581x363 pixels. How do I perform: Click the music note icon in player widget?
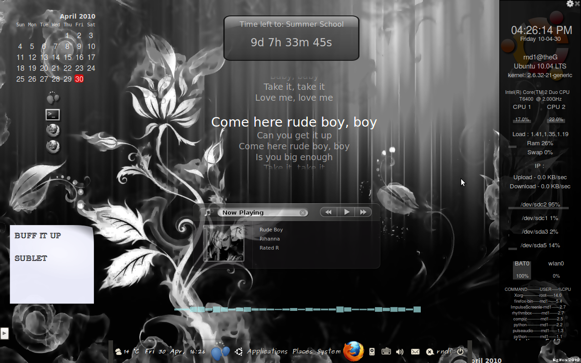(x=208, y=212)
